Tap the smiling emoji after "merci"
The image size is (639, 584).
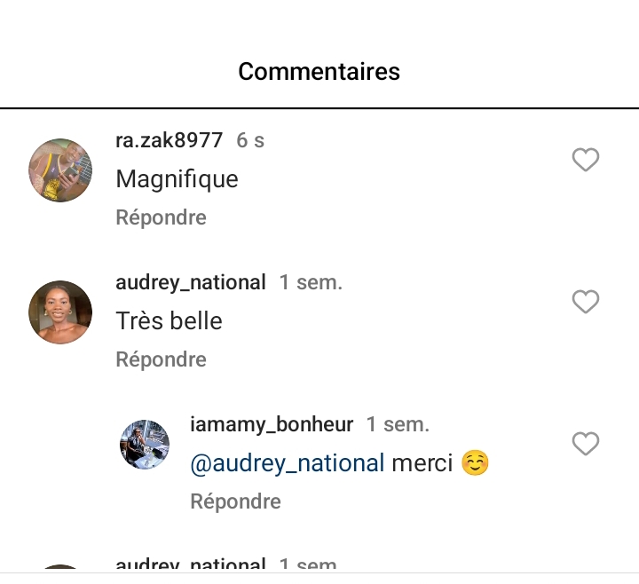click(x=475, y=463)
